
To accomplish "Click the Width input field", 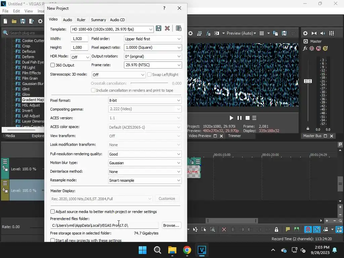I will point(79,39).
